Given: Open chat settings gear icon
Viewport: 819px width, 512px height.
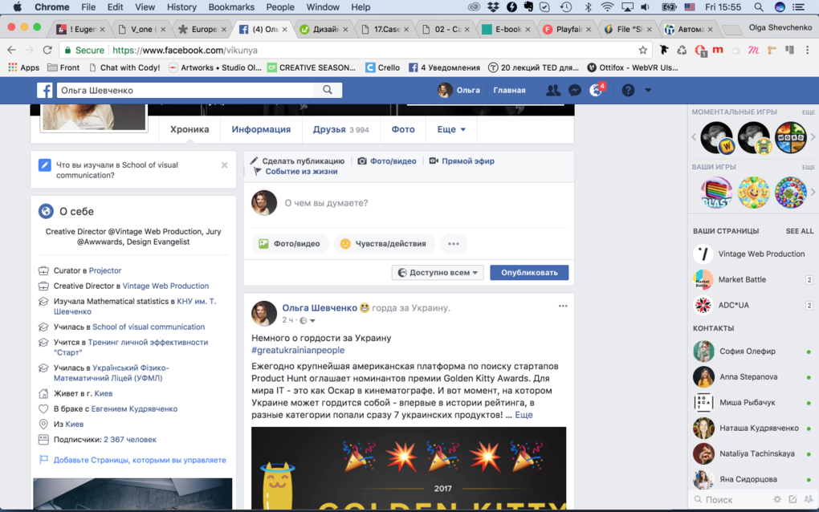Looking at the screenshot, I should (777, 499).
